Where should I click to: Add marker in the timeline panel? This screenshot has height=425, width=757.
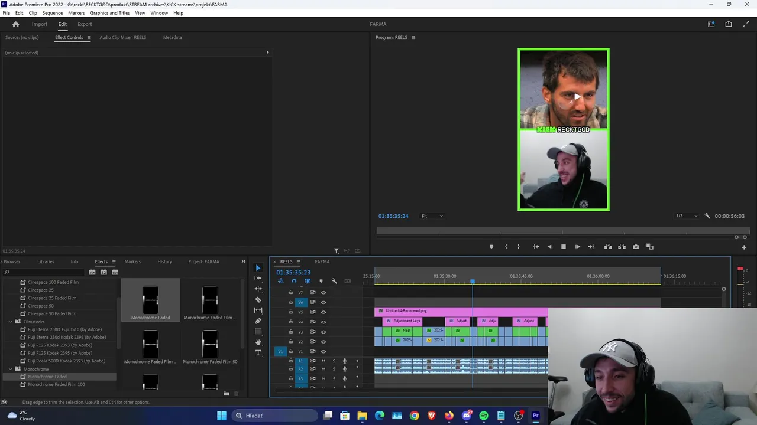click(321, 281)
